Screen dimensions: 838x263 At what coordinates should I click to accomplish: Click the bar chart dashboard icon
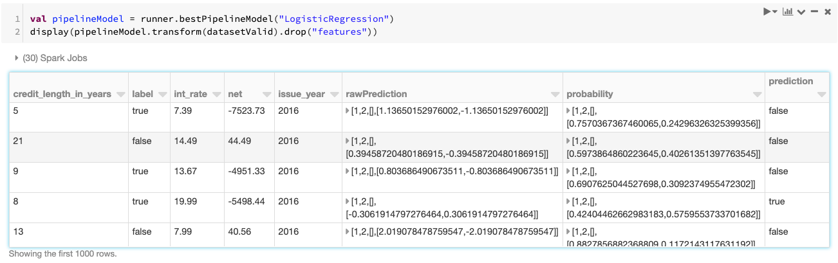(787, 12)
